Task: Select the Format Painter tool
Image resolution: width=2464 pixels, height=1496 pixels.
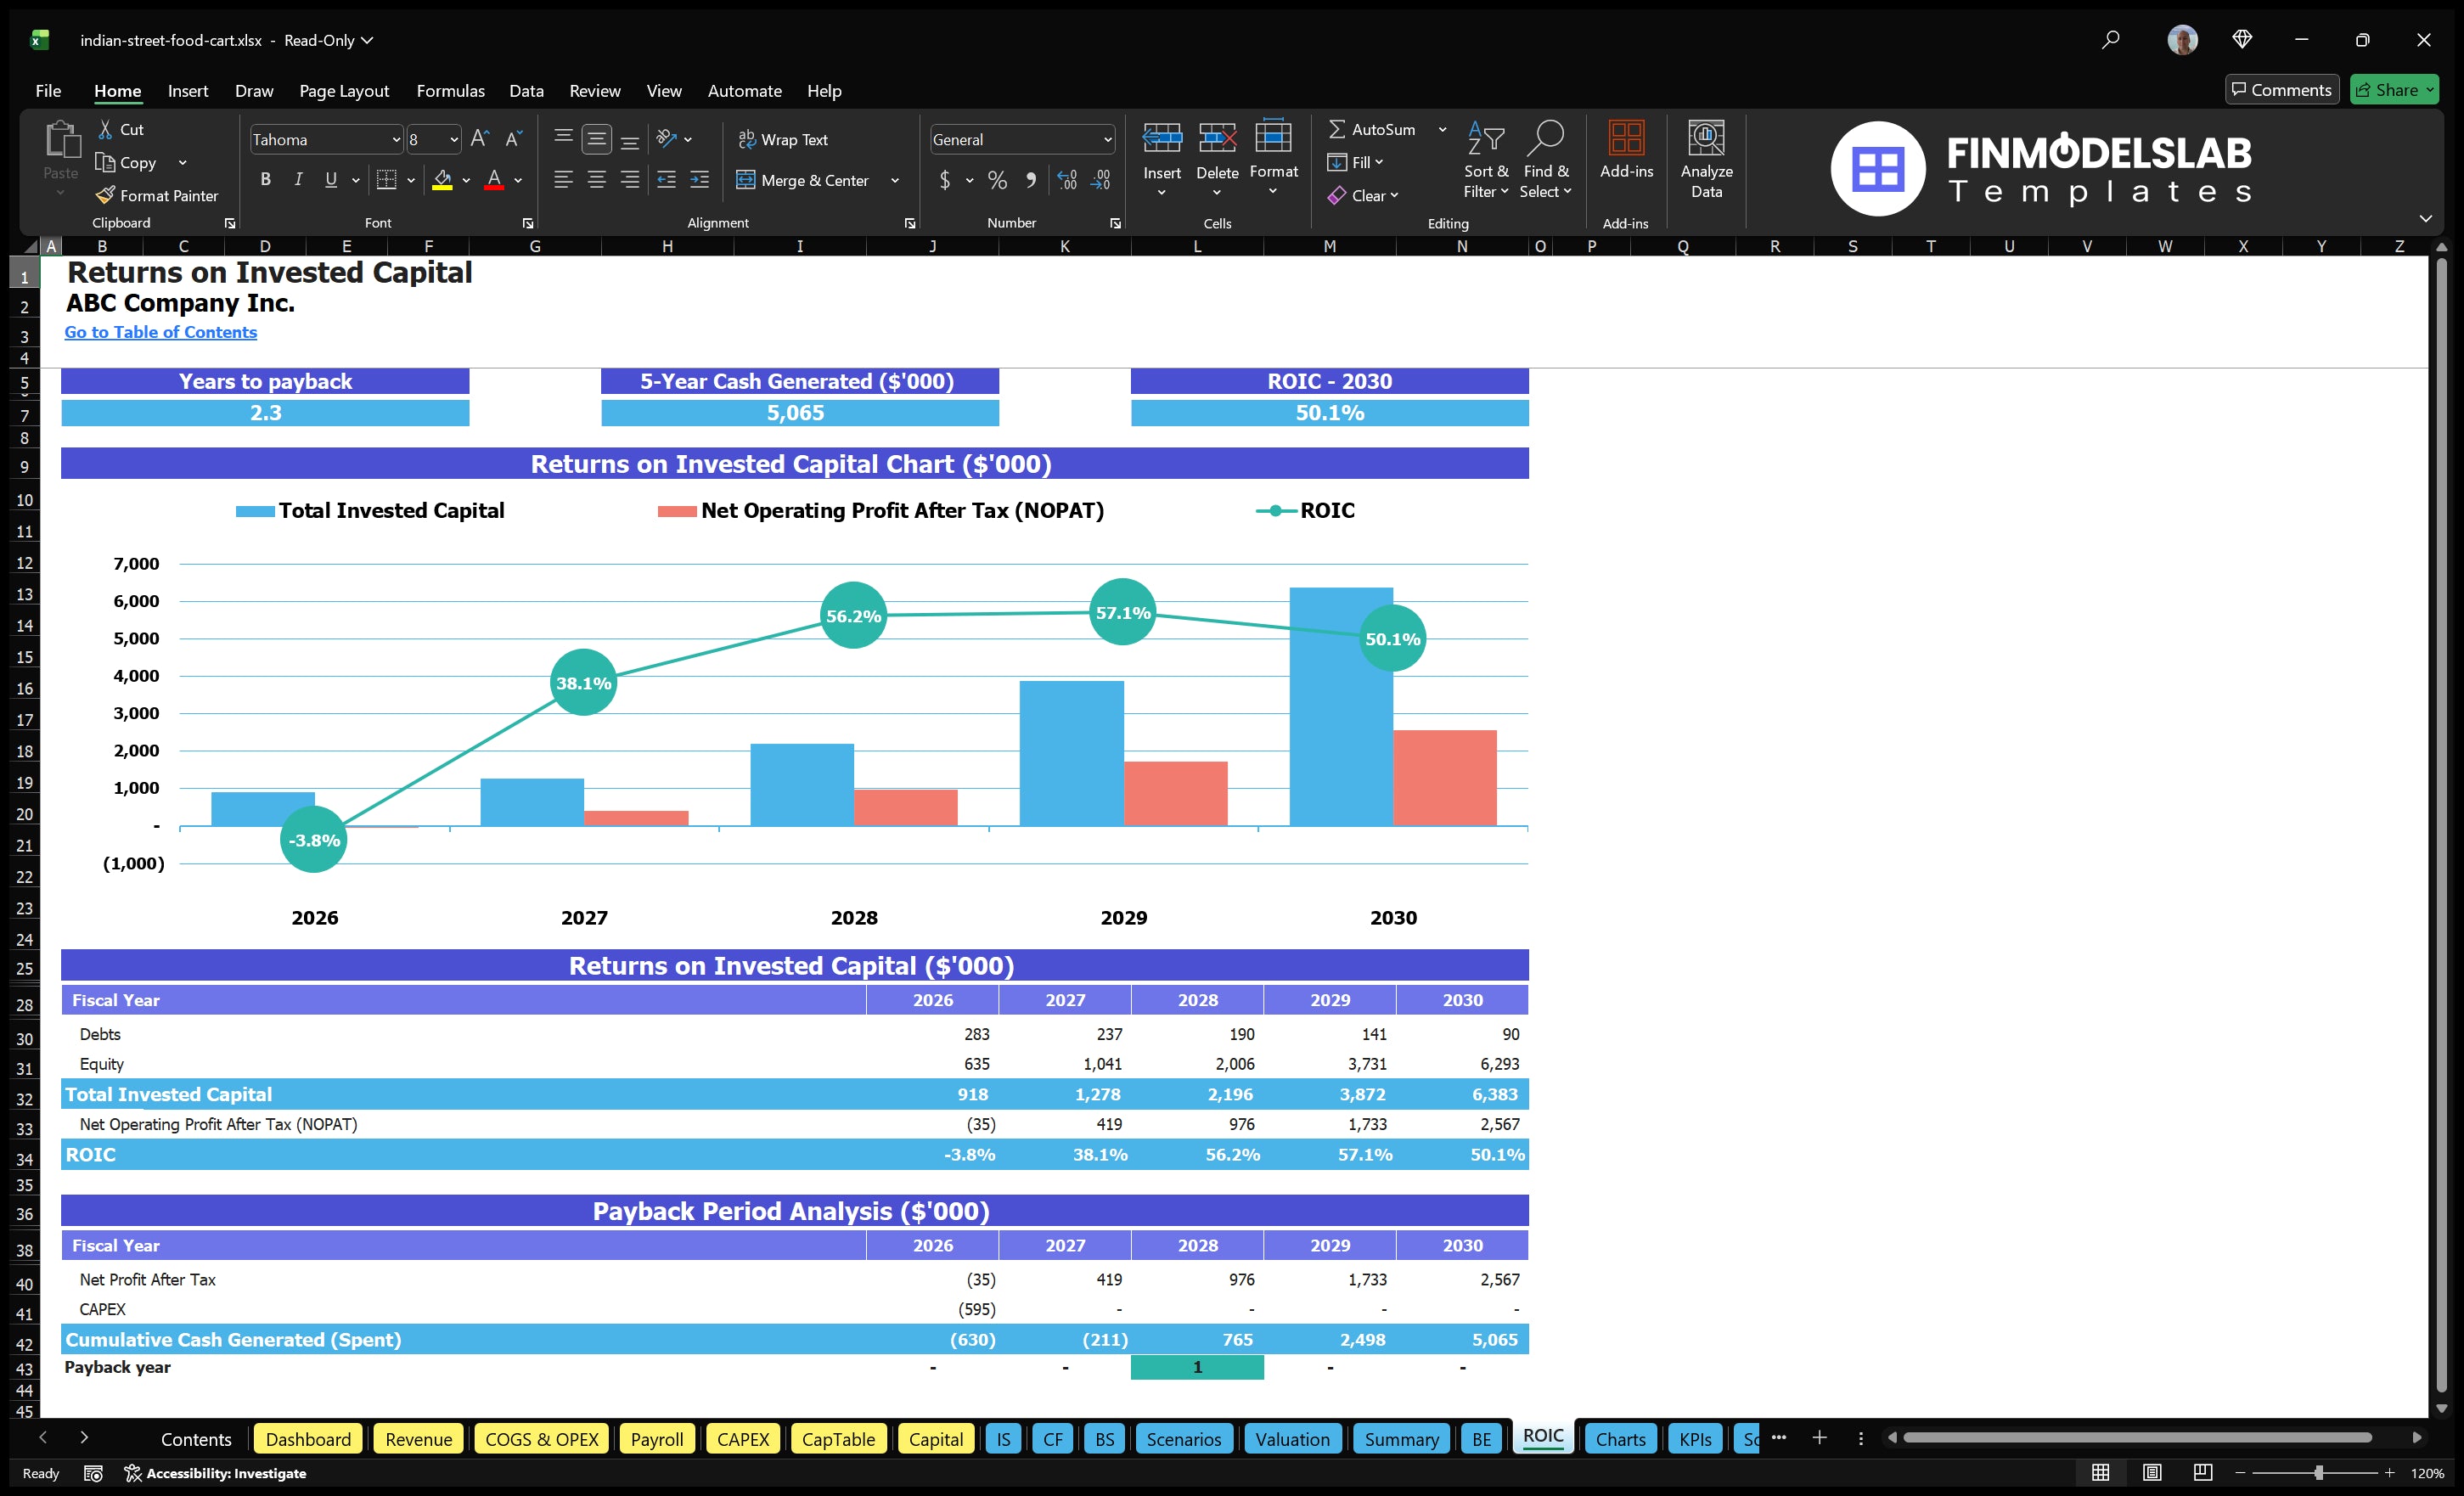Action: click(157, 195)
